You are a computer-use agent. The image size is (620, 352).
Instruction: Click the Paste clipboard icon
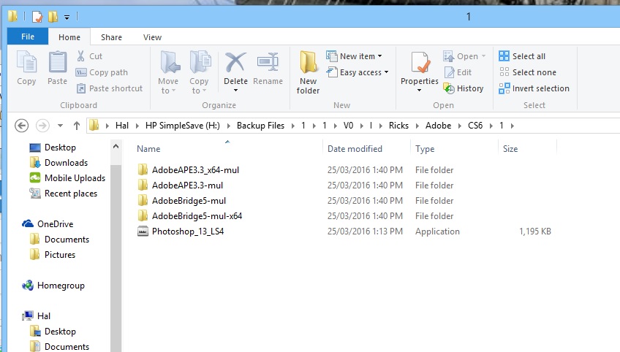click(57, 62)
